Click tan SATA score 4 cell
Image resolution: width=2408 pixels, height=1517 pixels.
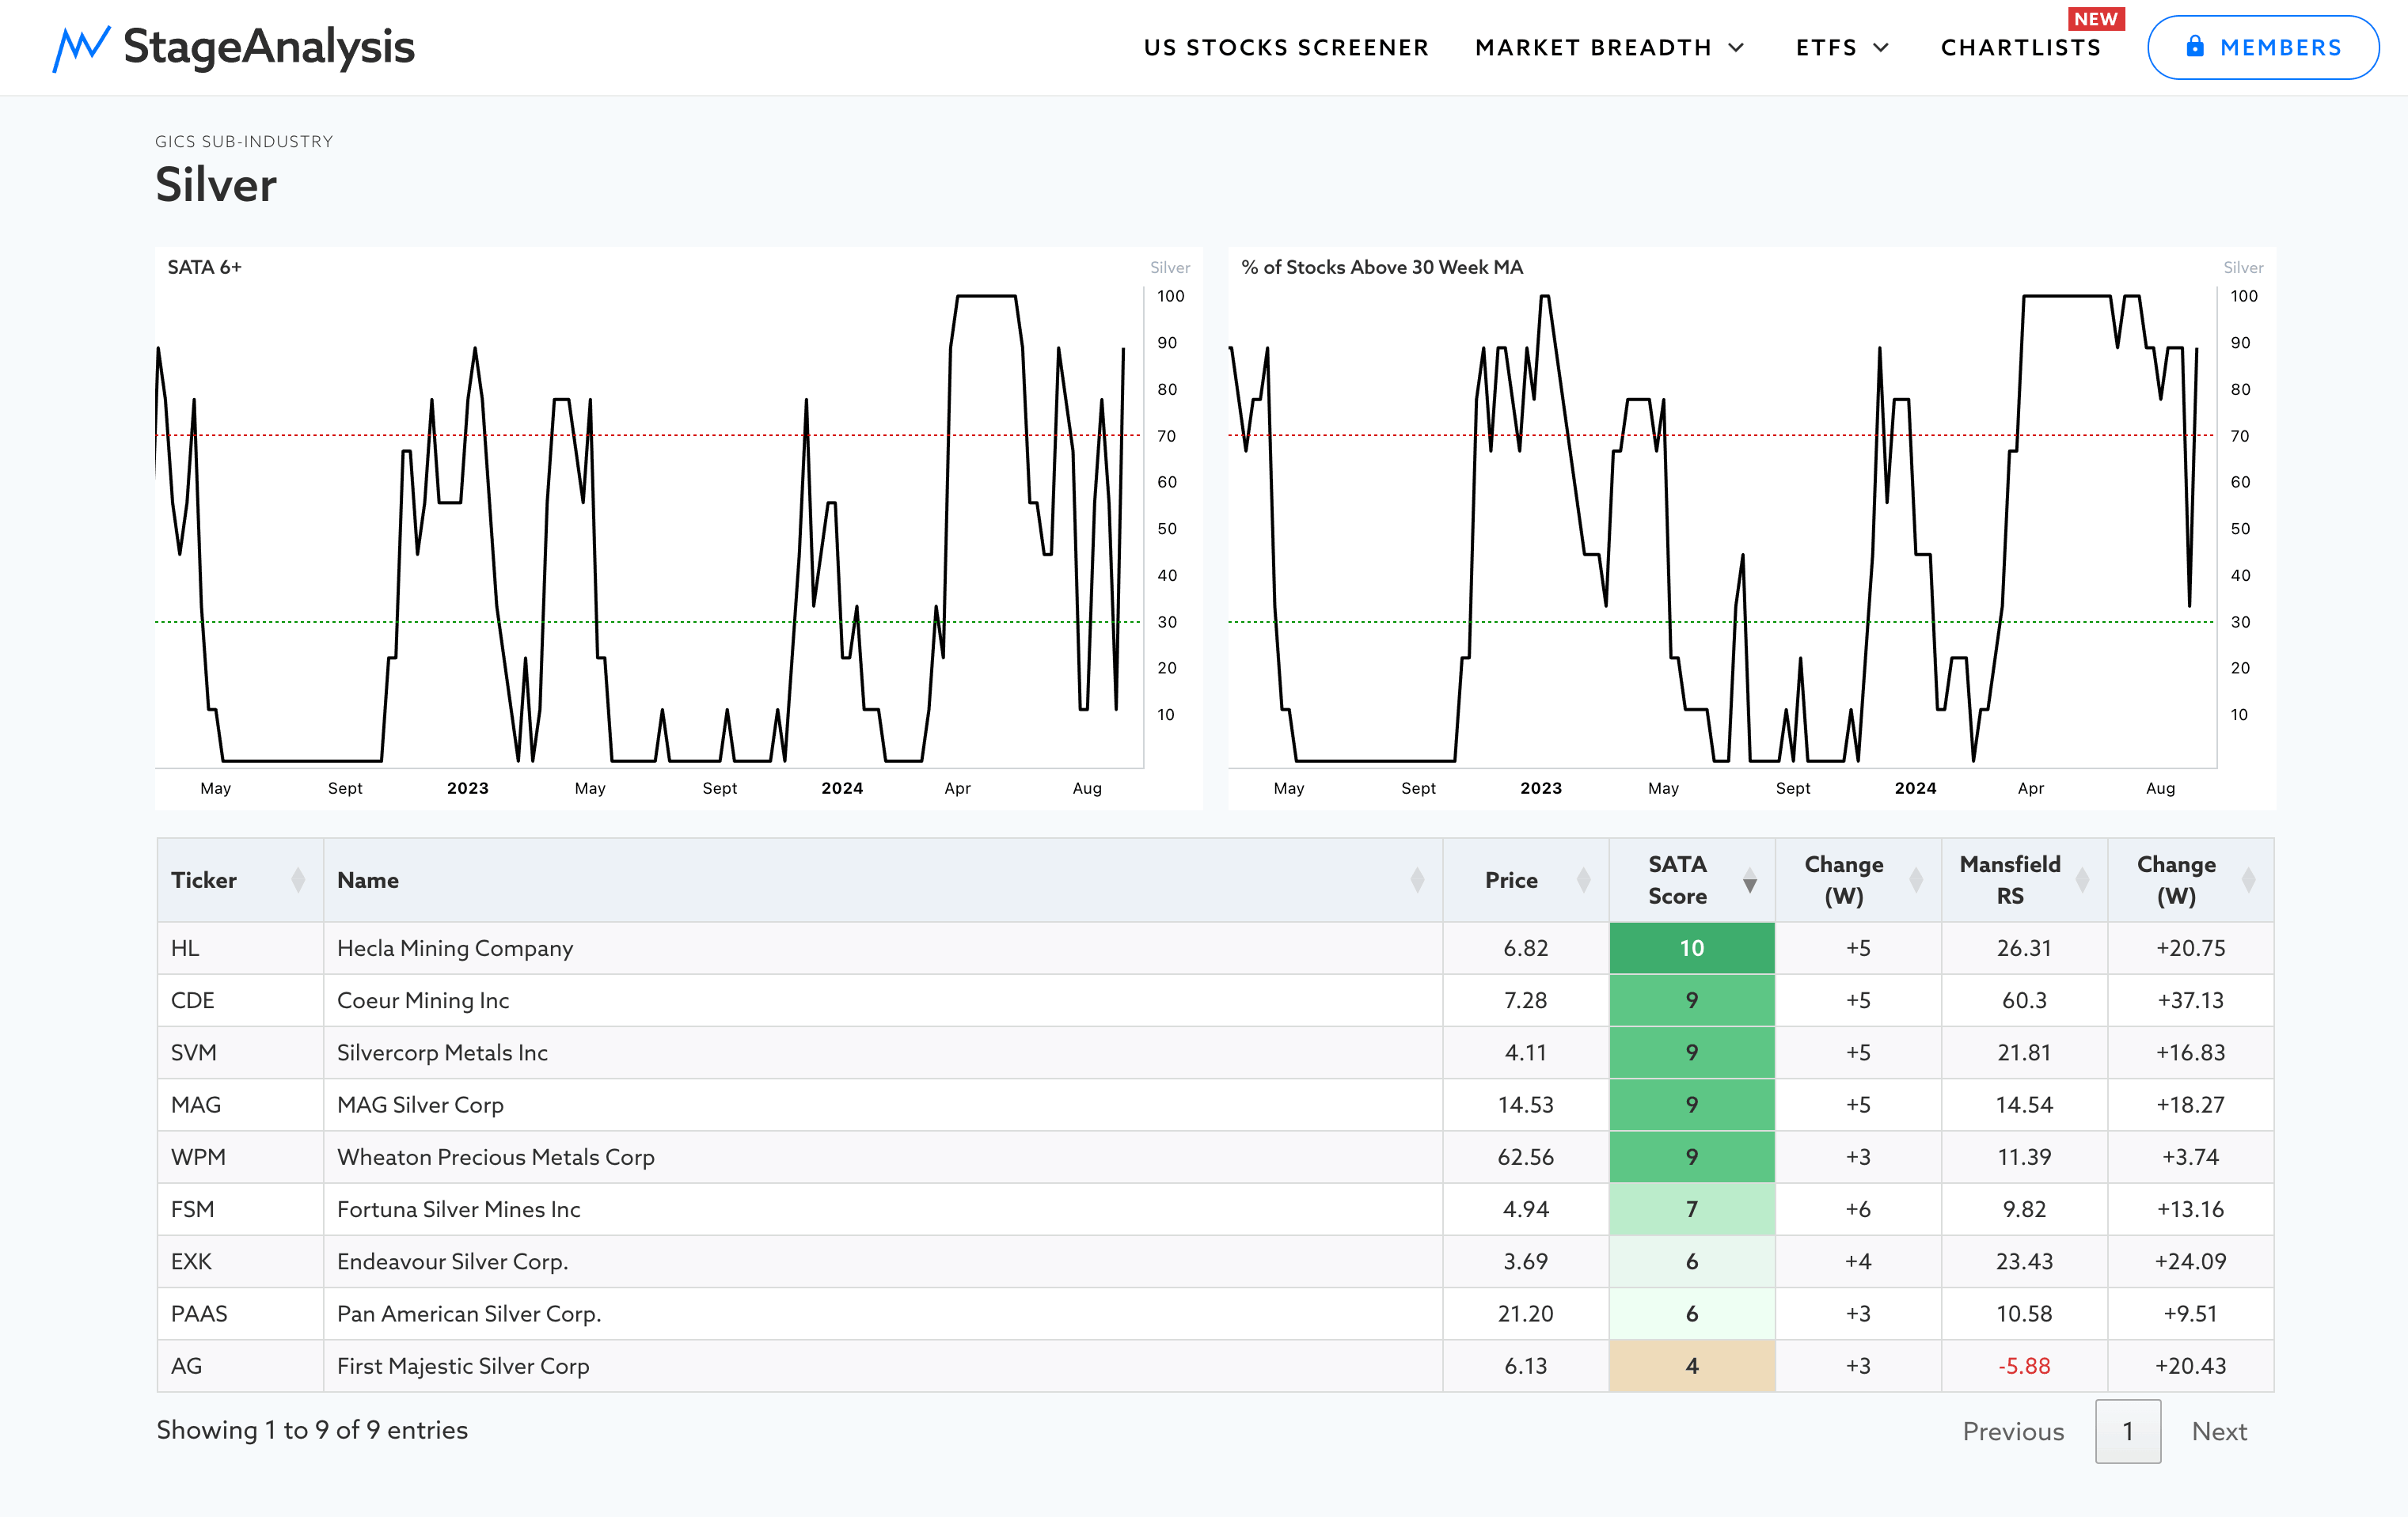pyautogui.click(x=1692, y=1366)
